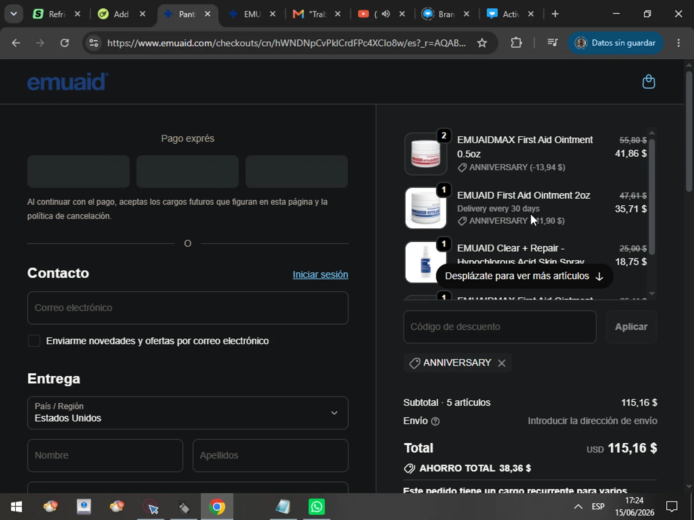Click the first express payment button
The width and height of the screenshot is (694, 520).
click(x=79, y=171)
